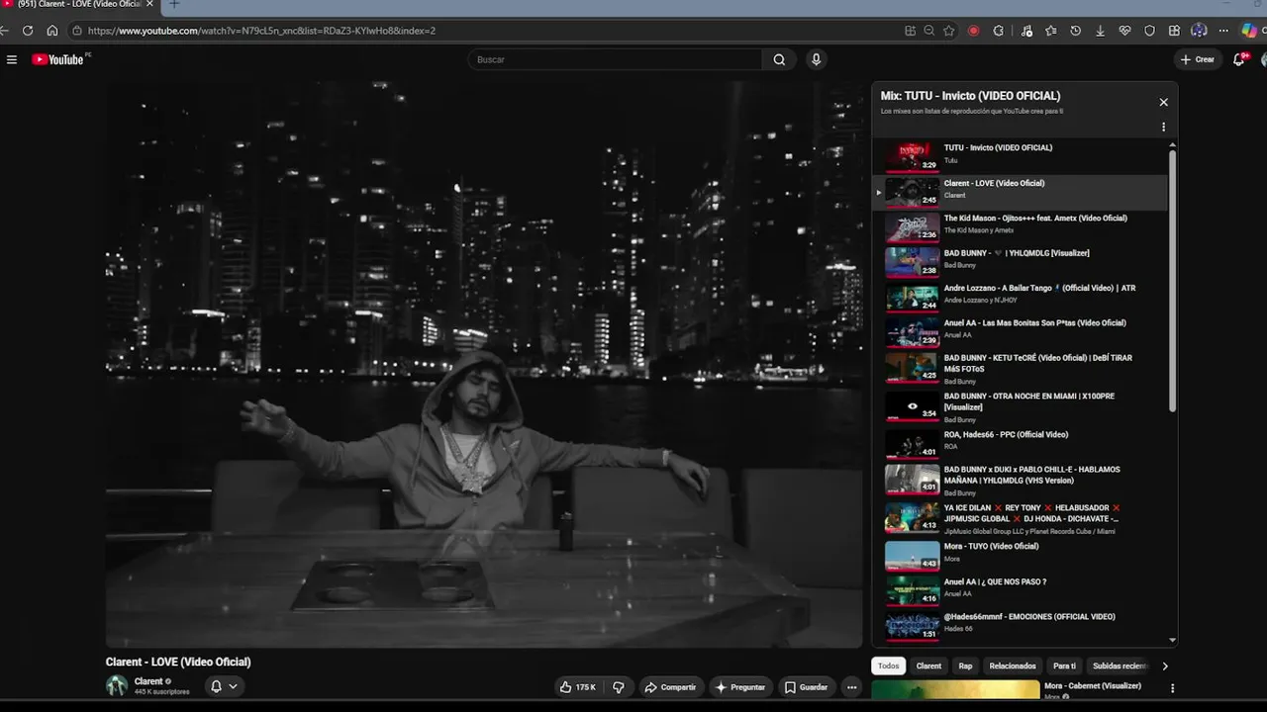Open Mora - Cabernet (Visualizer) recommended video

coord(955,690)
